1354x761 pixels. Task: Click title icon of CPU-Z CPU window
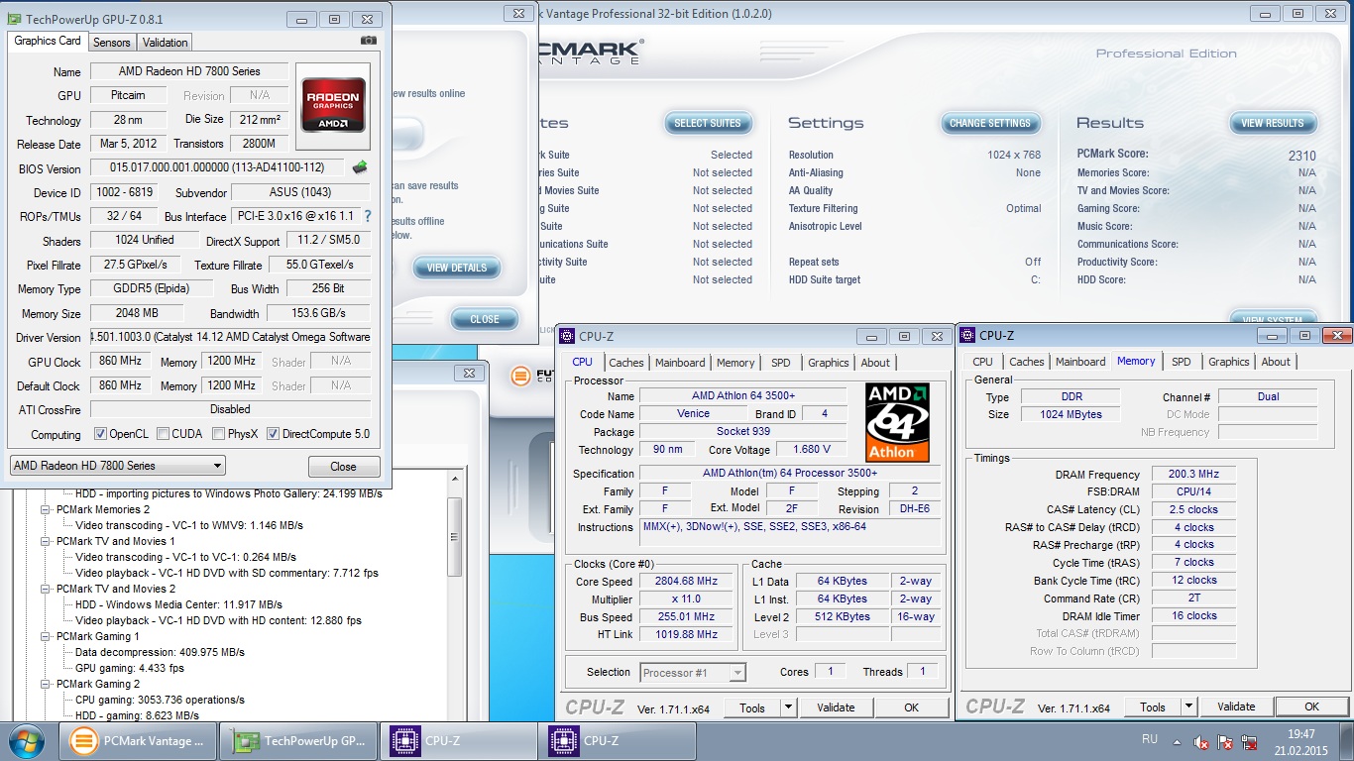(569, 336)
